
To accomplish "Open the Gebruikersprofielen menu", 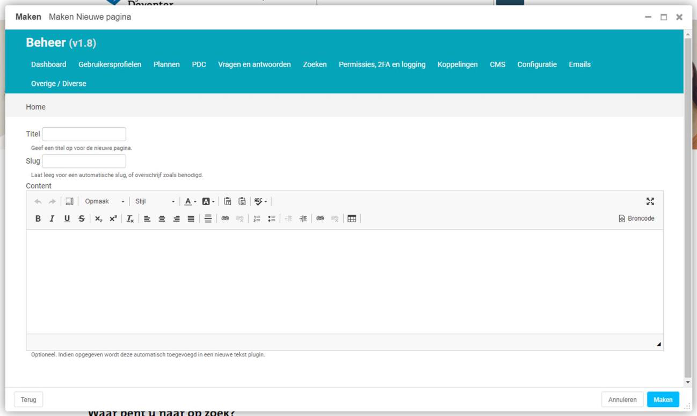I will (x=110, y=64).
